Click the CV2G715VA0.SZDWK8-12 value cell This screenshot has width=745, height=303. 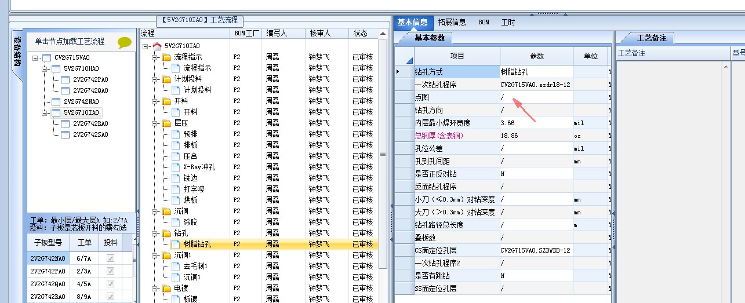pyautogui.click(x=537, y=250)
